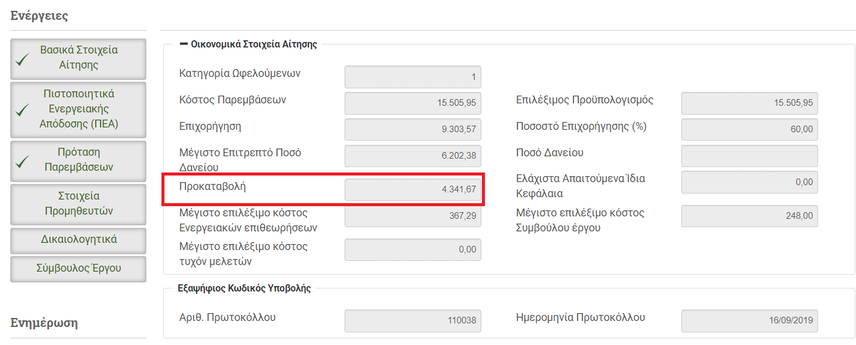The image size is (856, 345).
Task: Click Ποσοστό Επιχορήγησης (%) label
Action: click(581, 126)
